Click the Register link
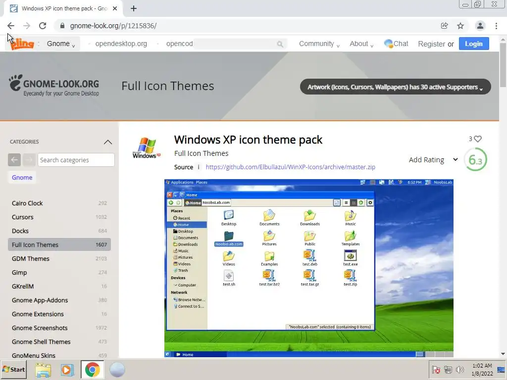Viewport: 507px width, 380px height. 431,44
